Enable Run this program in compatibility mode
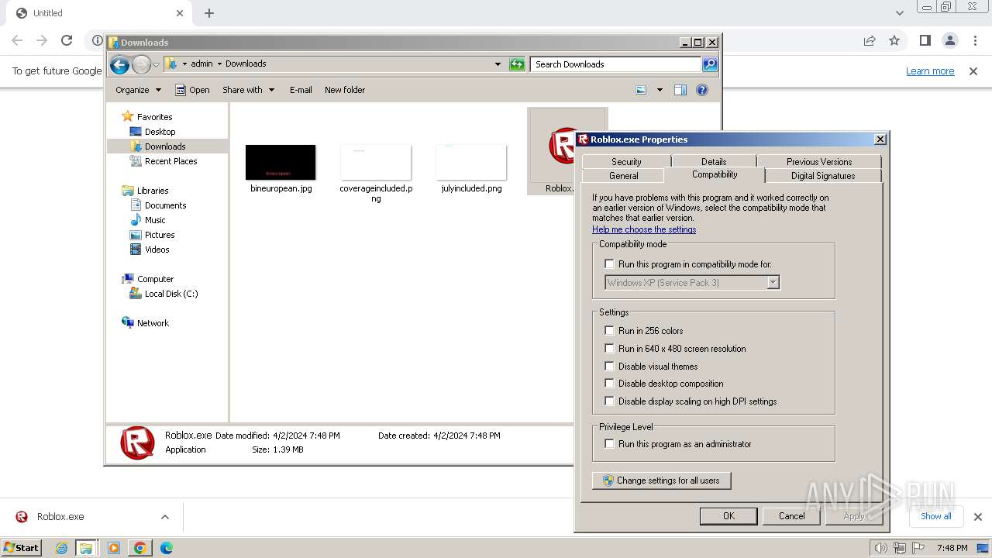Image resolution: width=992 pixels, height=558 pixels. pos(609,264)
